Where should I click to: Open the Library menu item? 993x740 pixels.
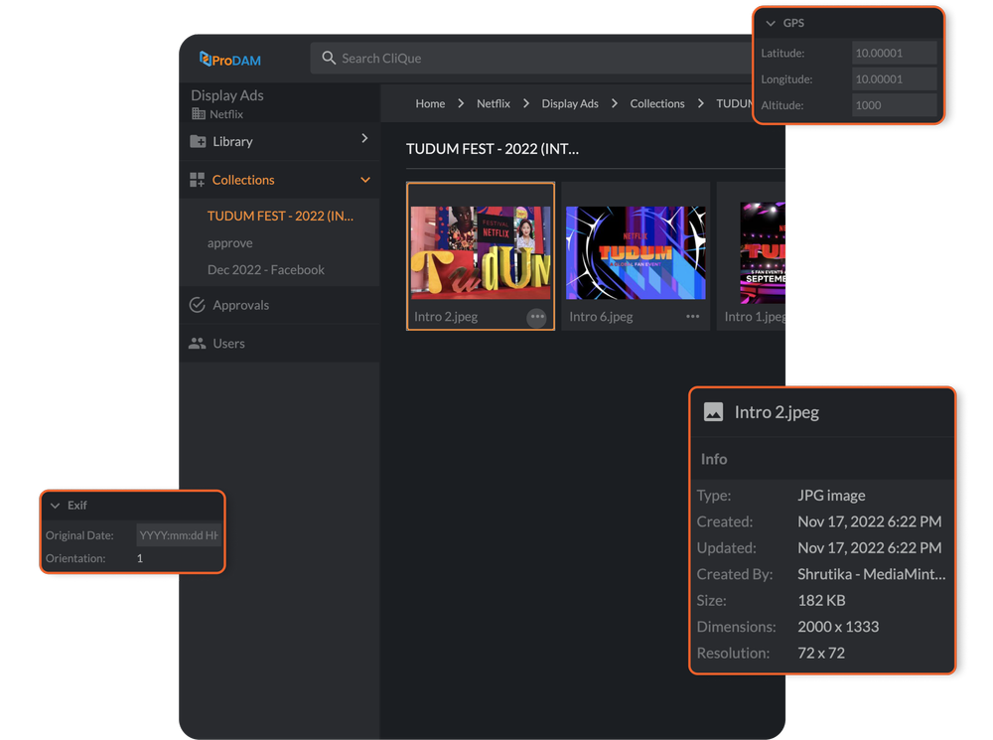280,141
